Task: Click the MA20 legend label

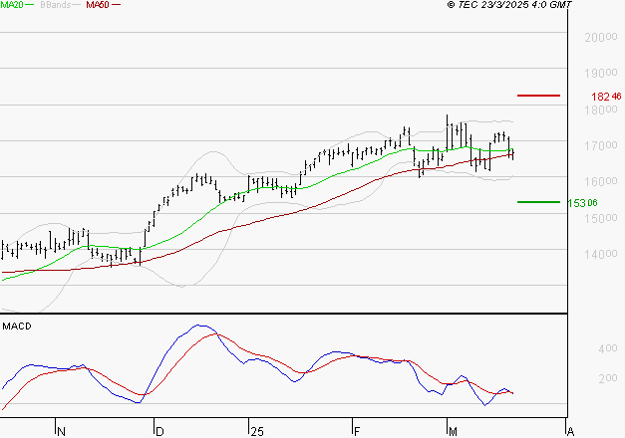Action: [x=12, y=5]
